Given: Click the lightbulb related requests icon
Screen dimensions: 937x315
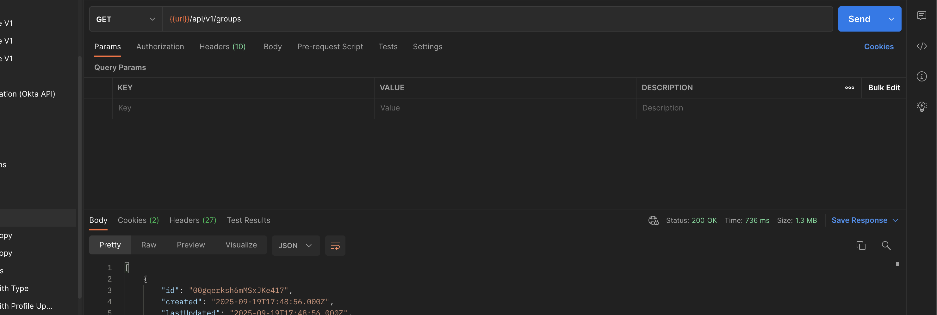Looking at the screenshot, I should click(921, 106).
